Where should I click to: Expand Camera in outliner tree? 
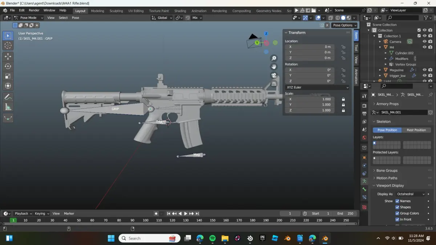pyautogui.click(x=380, y=42)
